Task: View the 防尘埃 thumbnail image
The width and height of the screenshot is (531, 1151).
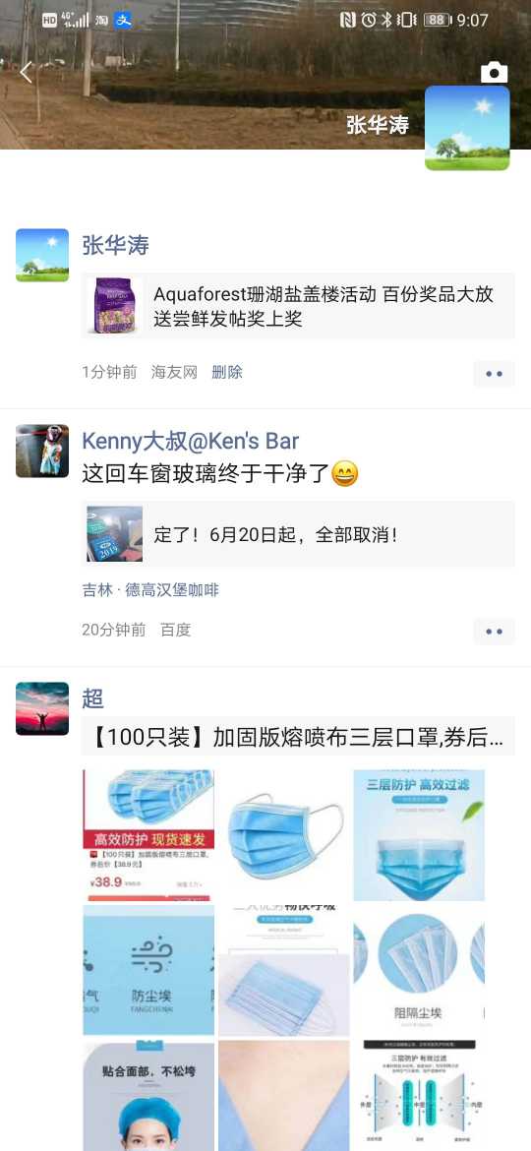Action: pyautogui.click(x=148, y=970)
